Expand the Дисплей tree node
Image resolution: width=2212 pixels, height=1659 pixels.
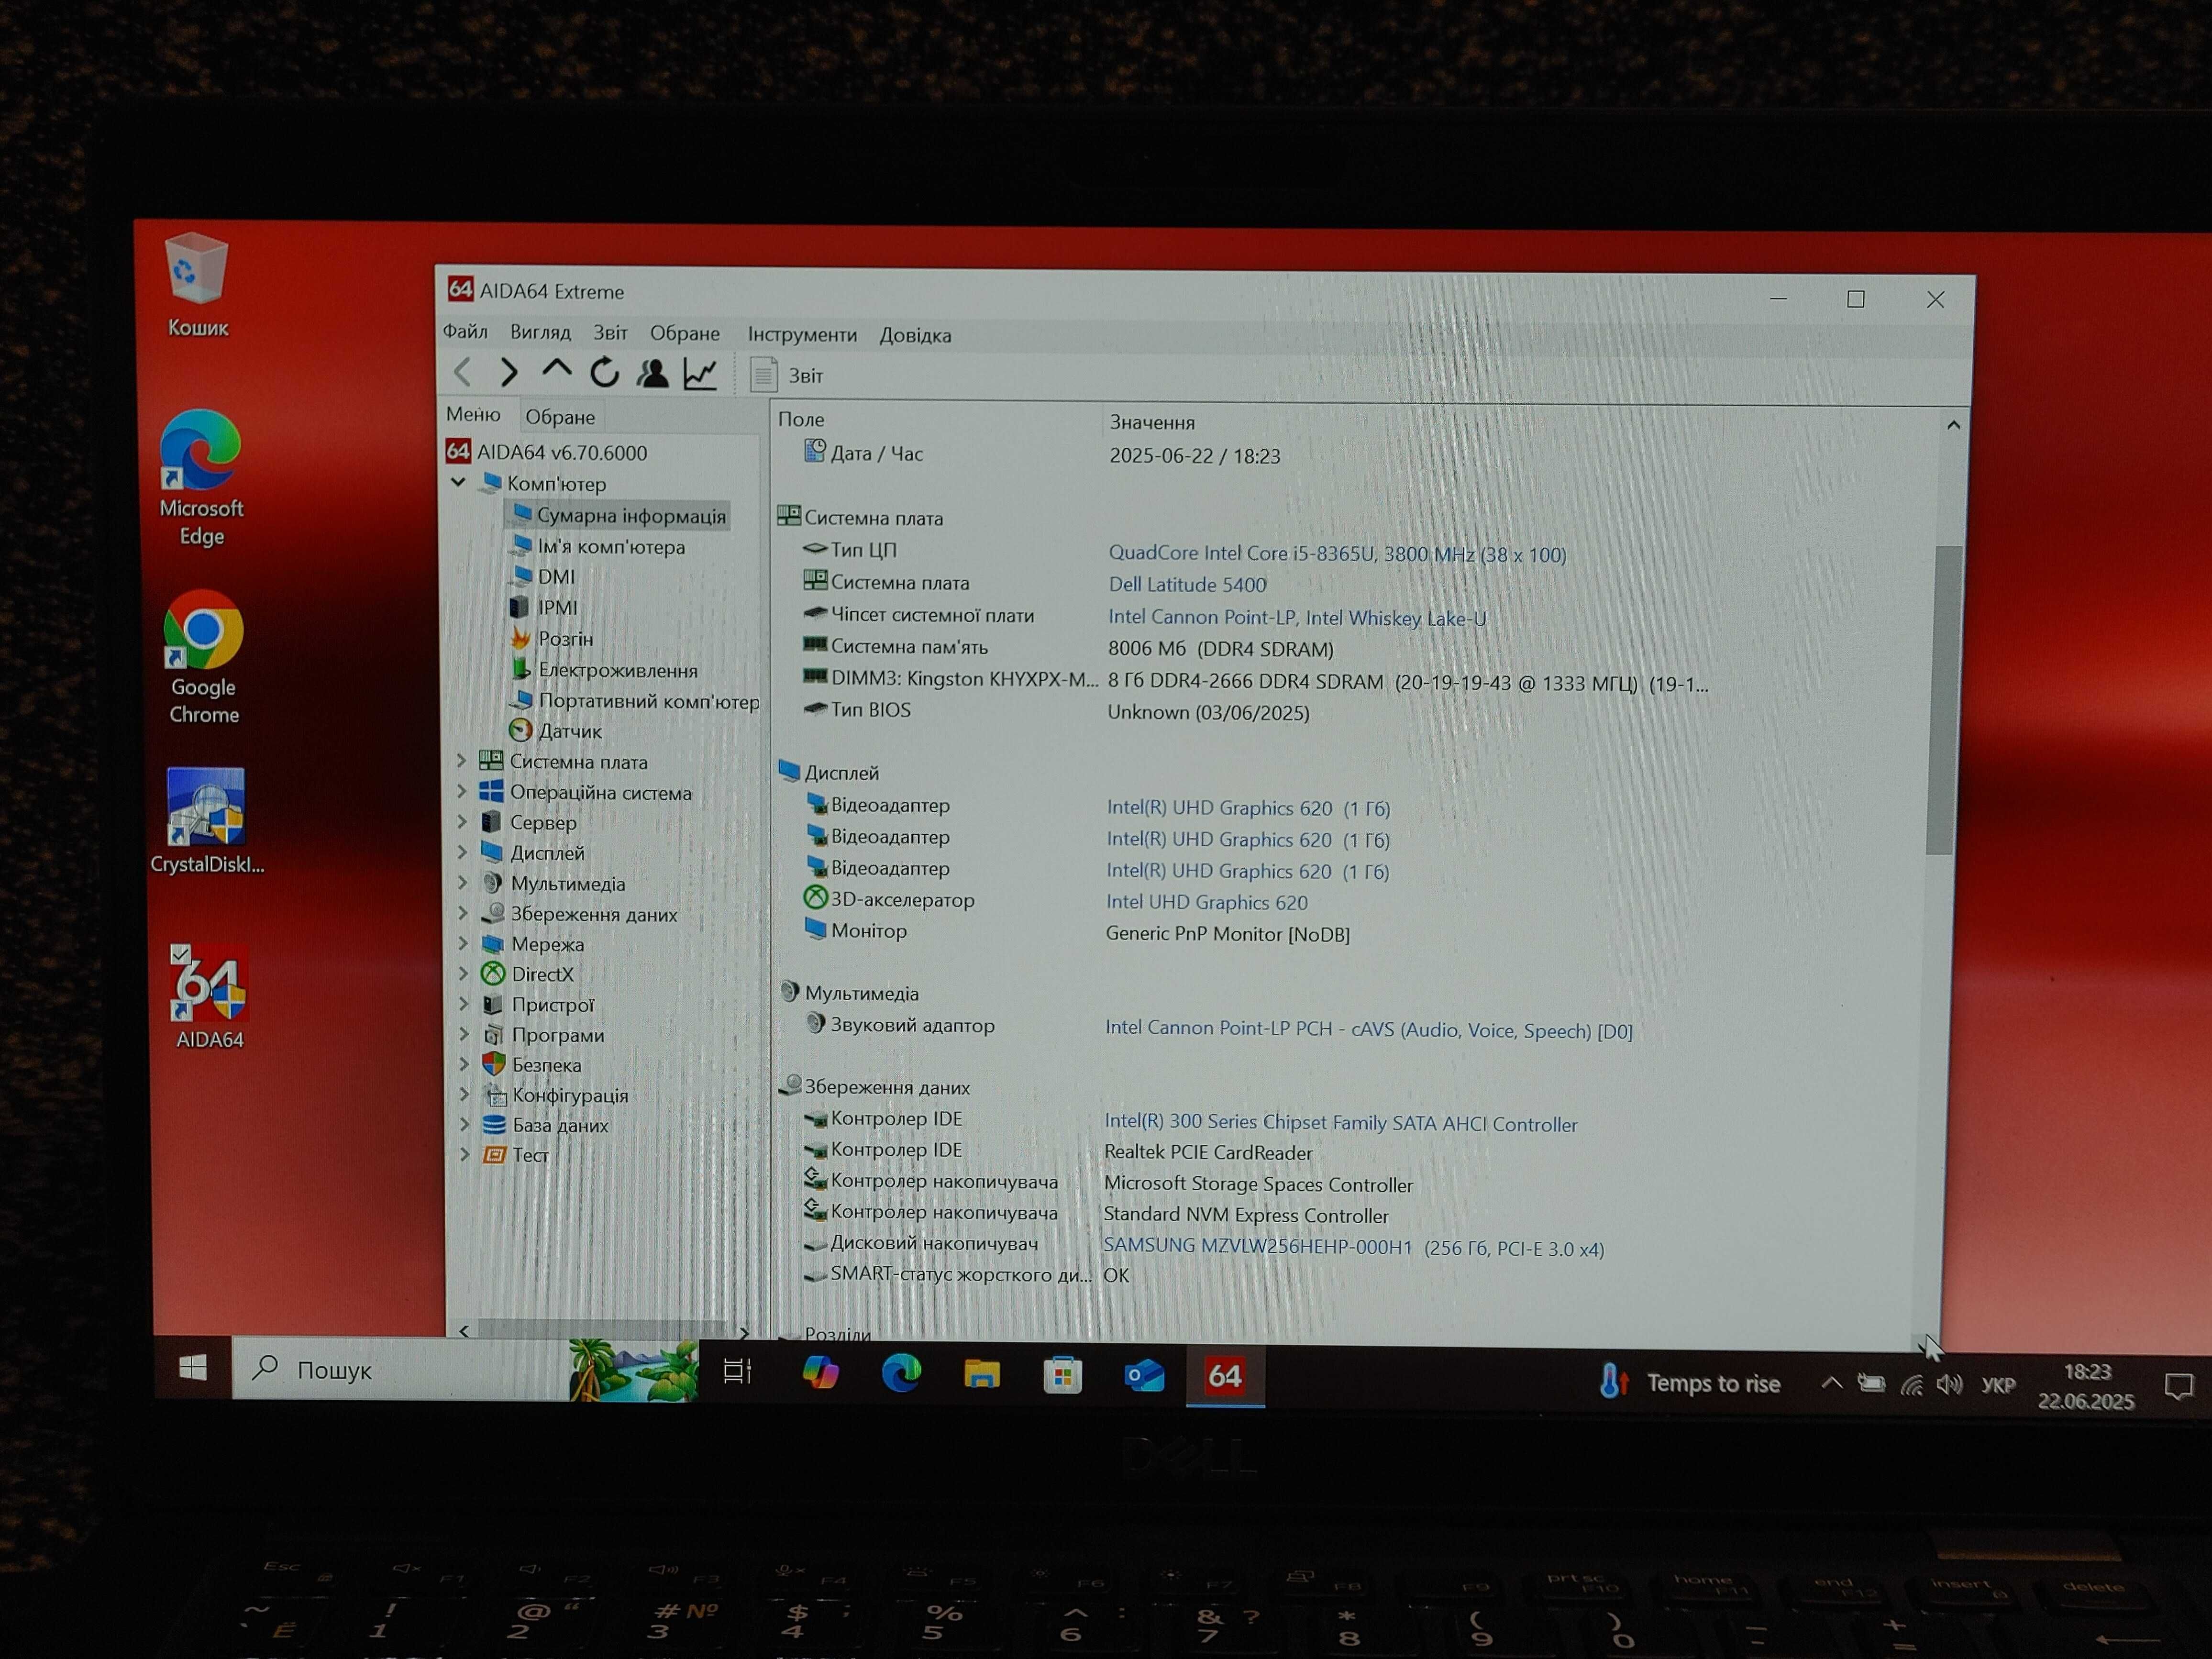coord(462,852)
